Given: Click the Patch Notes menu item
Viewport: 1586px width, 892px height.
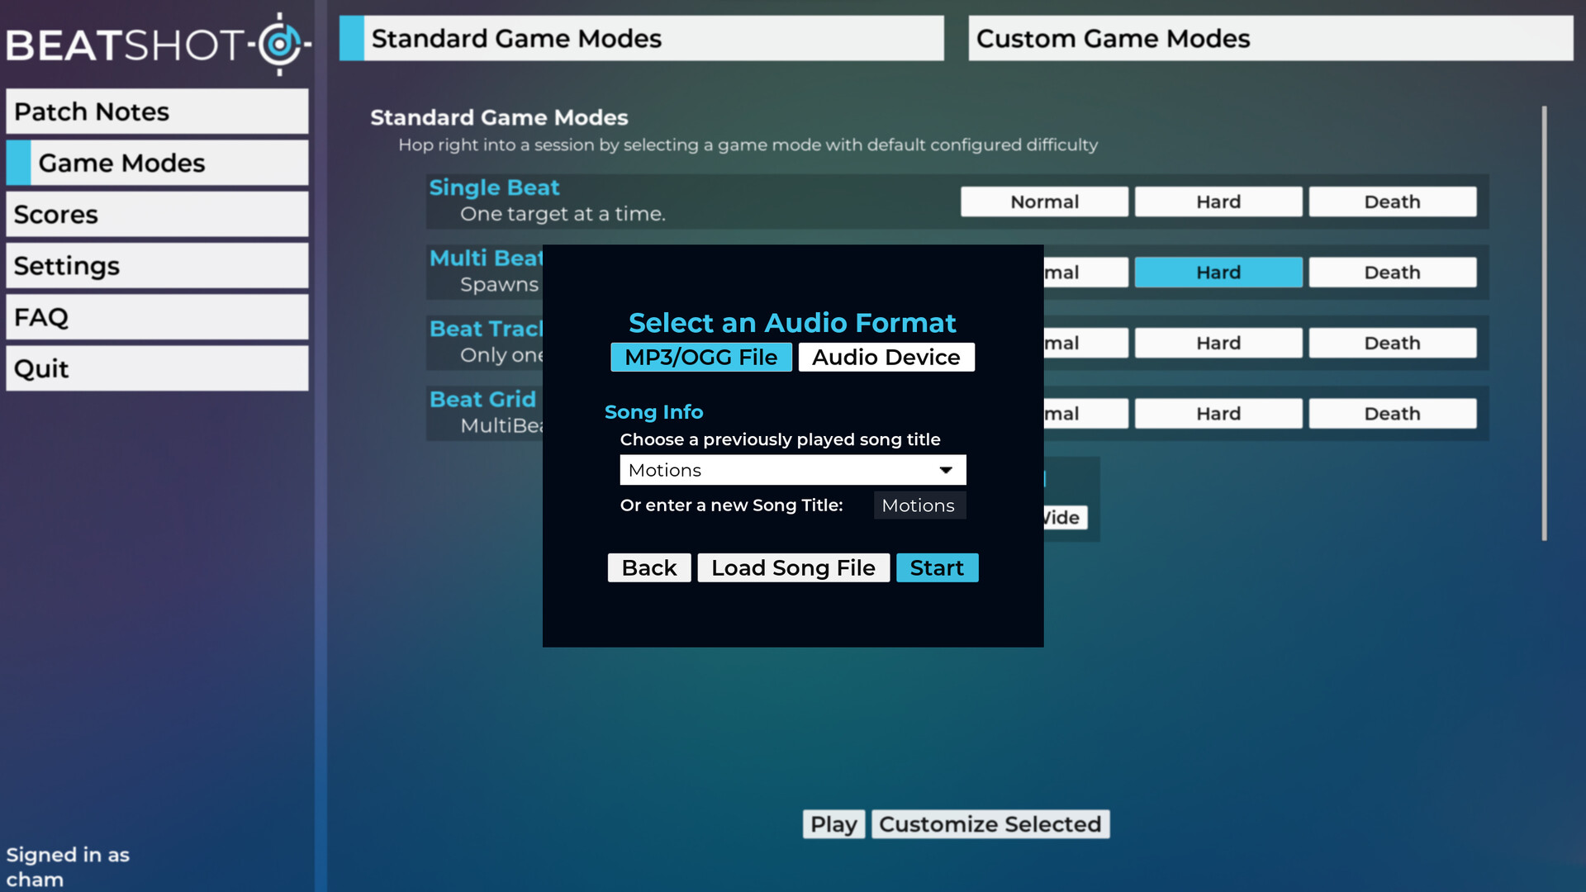Looking at the screenshot, I should [158, 110].
